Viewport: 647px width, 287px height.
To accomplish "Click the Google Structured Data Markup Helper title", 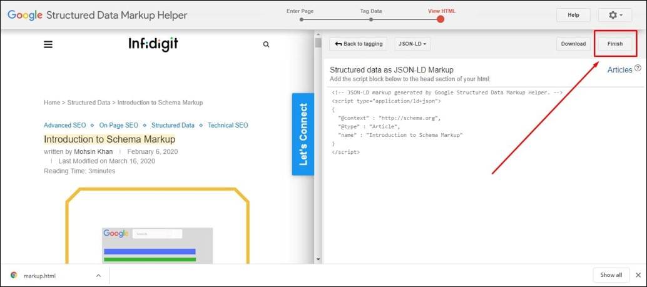I will pyautogui.click(x=98, y=15).
